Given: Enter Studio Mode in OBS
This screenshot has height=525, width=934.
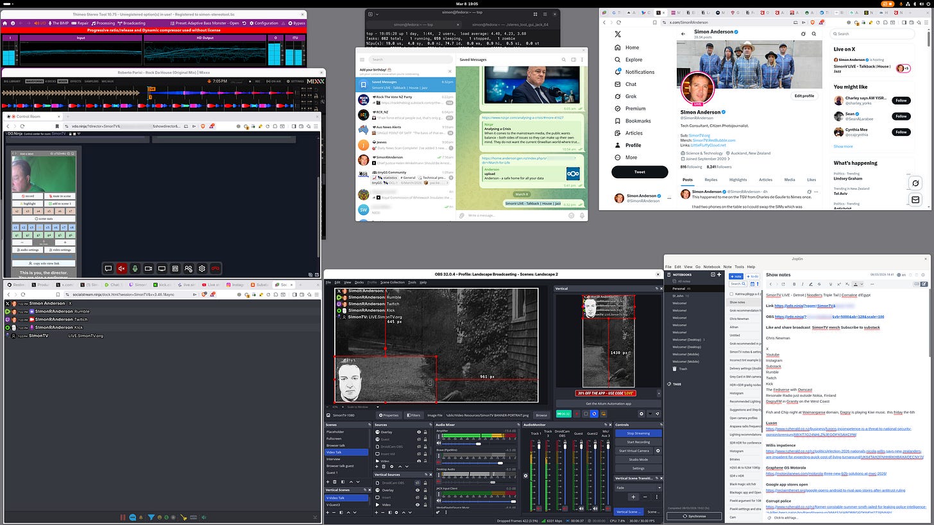Looking at the screenshot, I should coord(639,460).
